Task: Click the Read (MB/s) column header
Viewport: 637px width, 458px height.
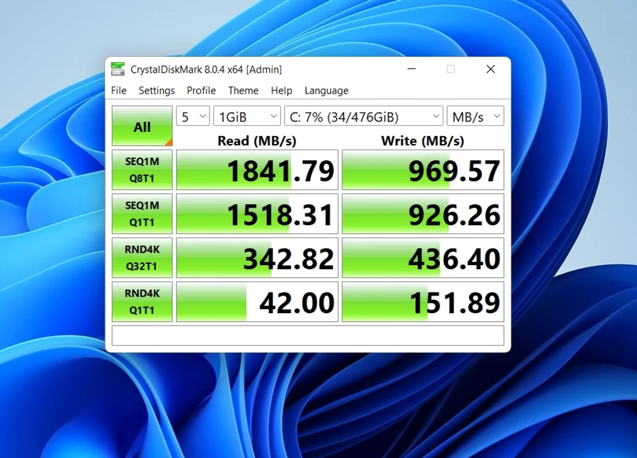Action: (x=257, y=140)
